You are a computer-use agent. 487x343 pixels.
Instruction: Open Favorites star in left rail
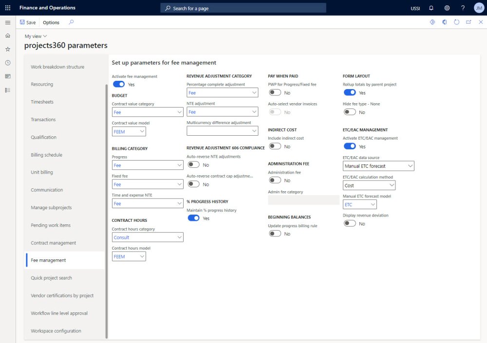[8, 49]
